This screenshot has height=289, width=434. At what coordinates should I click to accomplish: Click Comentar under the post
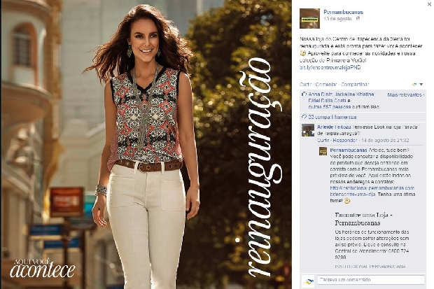point(326,84)
